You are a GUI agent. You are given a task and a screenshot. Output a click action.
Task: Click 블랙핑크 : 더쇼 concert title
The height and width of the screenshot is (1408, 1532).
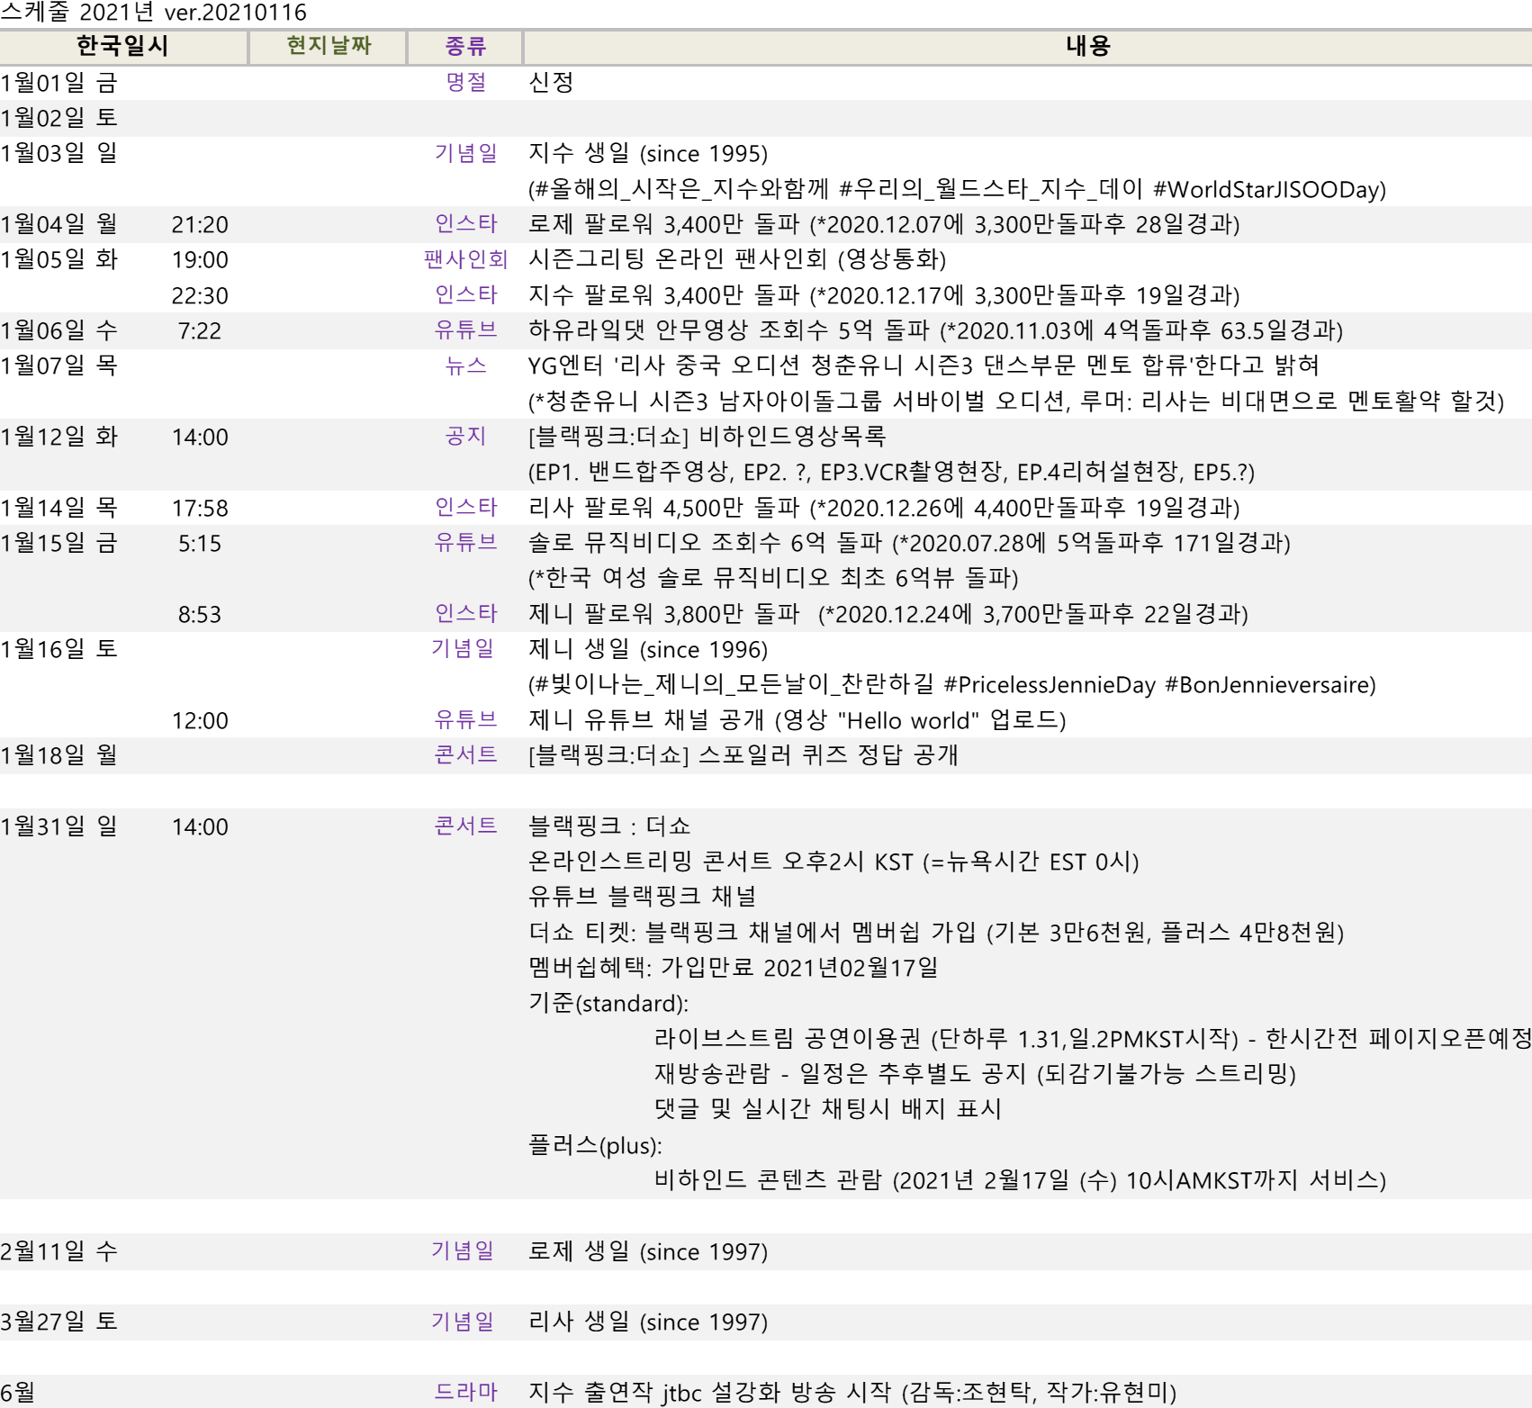[x=609, y=826]
